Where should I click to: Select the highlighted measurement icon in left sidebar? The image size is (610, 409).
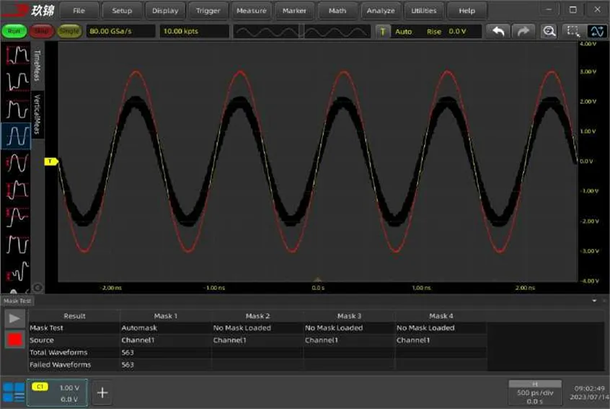pyautogui.click(x=17, y=134)
